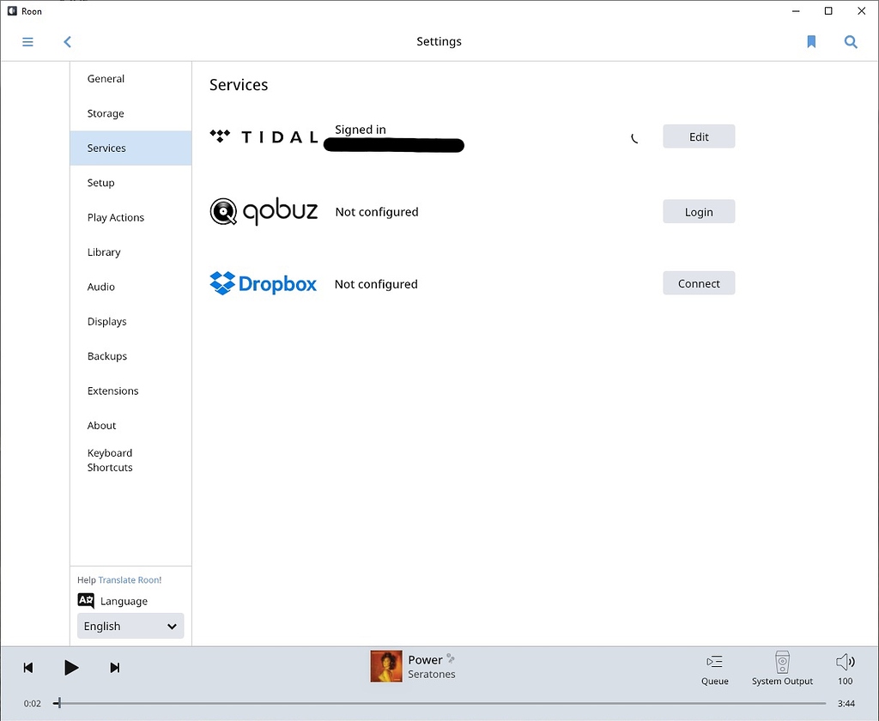Open the language selection dropdown
This screenshot has height=721, width=879.
coord(130,626)
